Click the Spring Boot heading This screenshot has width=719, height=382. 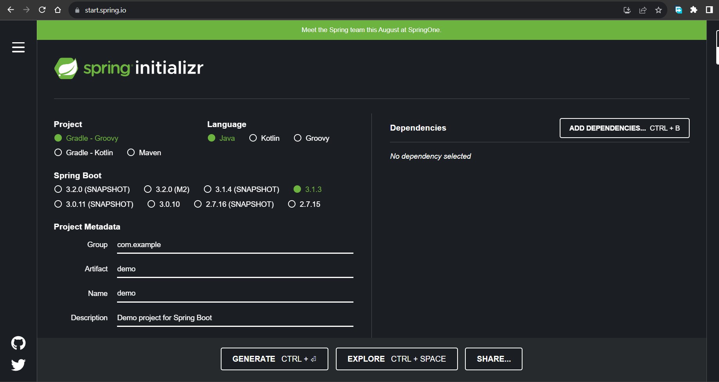pyautogui.click(x=77, y=176)
